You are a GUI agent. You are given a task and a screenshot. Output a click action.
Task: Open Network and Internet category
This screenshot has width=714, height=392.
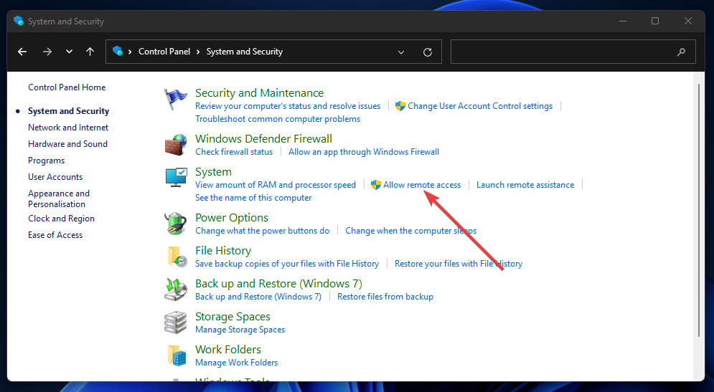click(x=68, y=128)
